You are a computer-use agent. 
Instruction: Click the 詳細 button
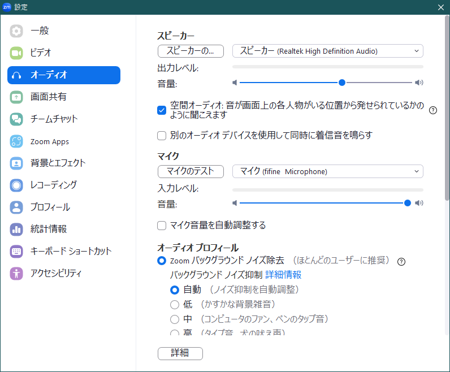pyautogui.click(x=180, y=353)
